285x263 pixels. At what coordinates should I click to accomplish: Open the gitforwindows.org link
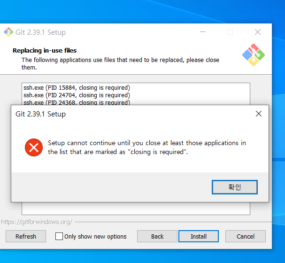37,222
